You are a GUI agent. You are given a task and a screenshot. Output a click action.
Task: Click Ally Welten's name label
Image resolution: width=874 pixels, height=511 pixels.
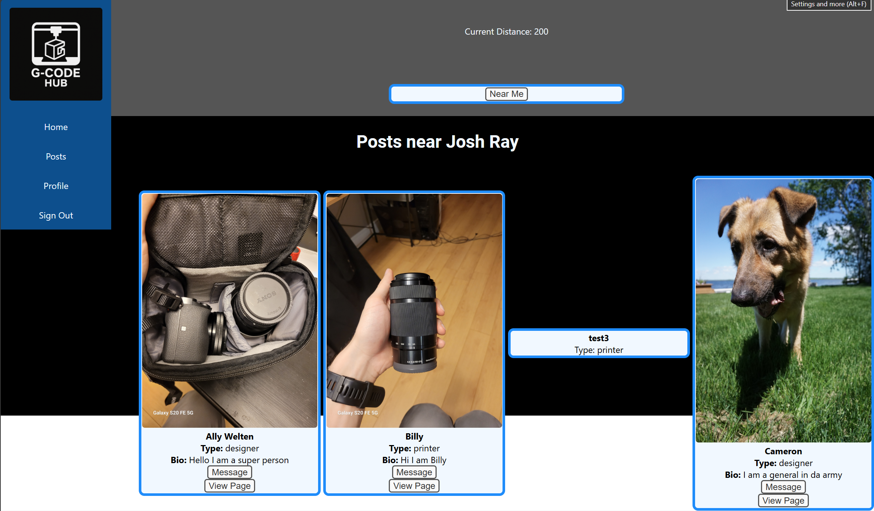tap(229, 437)
